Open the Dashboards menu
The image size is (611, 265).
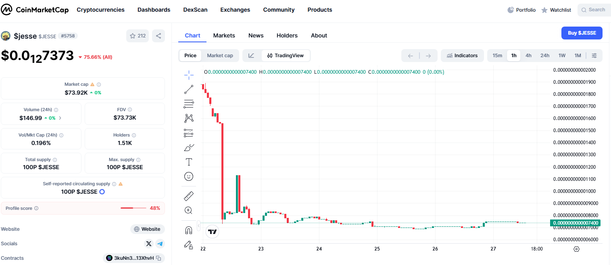click(154, 10)
